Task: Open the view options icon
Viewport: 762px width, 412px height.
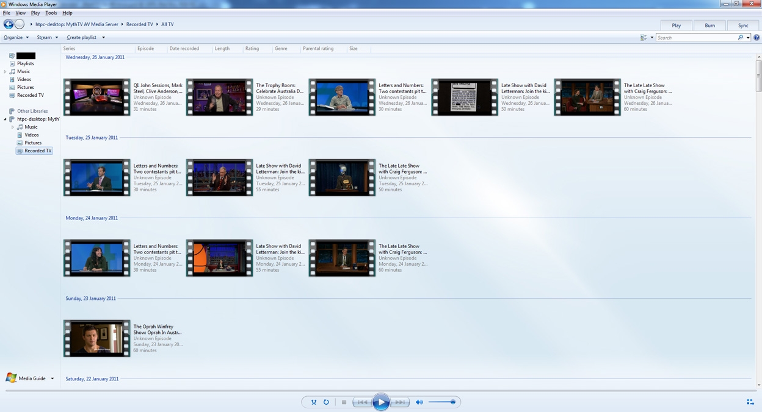Action: tap(644, 38)
